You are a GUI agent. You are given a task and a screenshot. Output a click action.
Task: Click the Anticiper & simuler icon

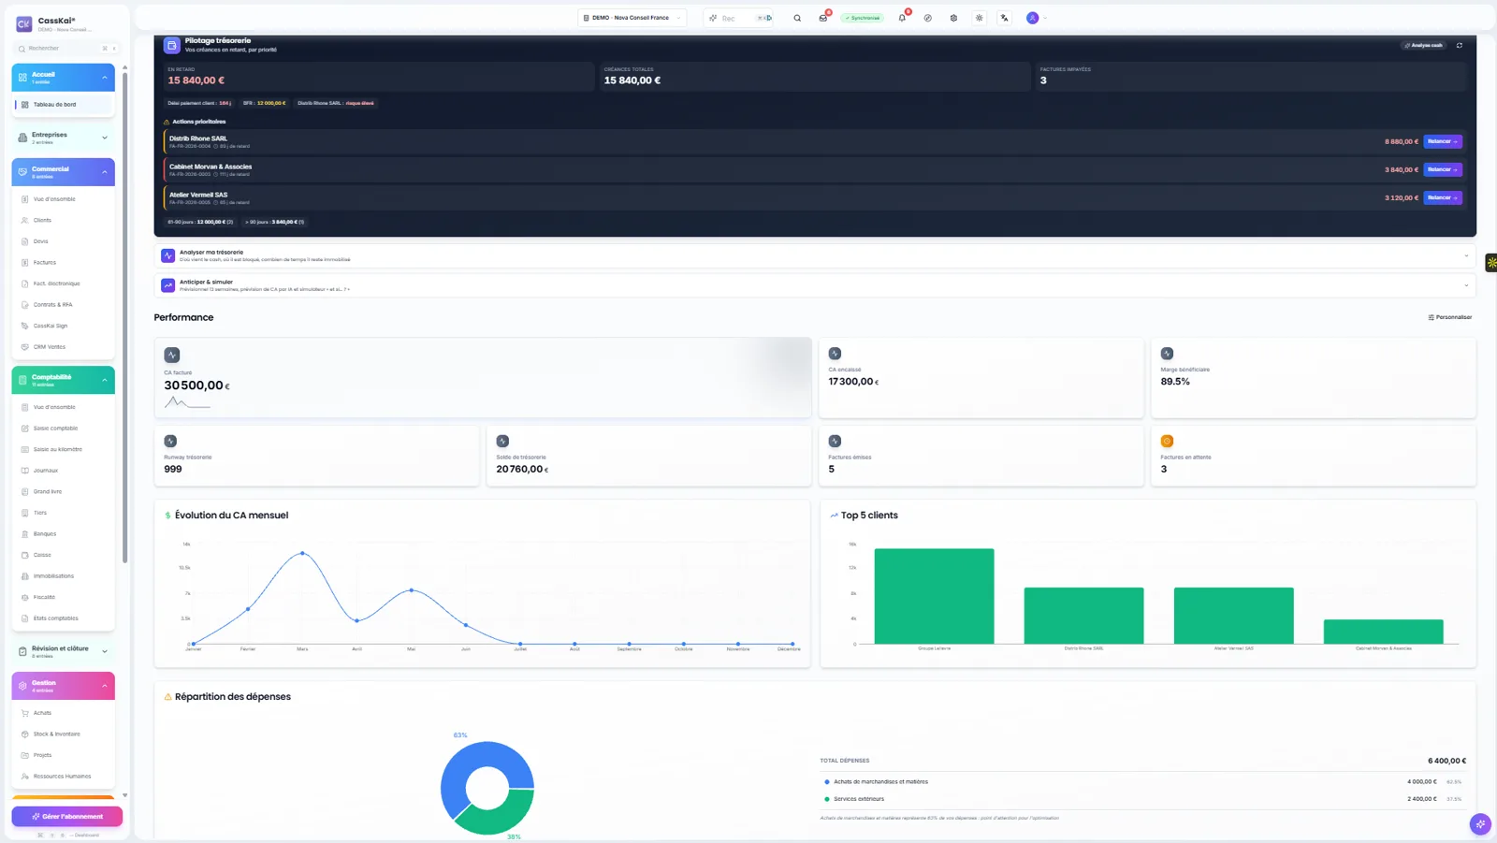[168, 285]
